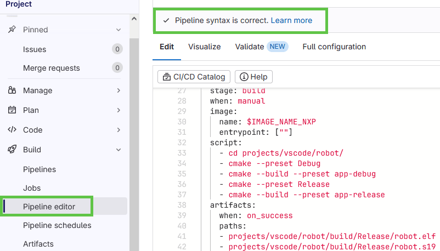Switch to the Edit tab

tap(167, 47)
